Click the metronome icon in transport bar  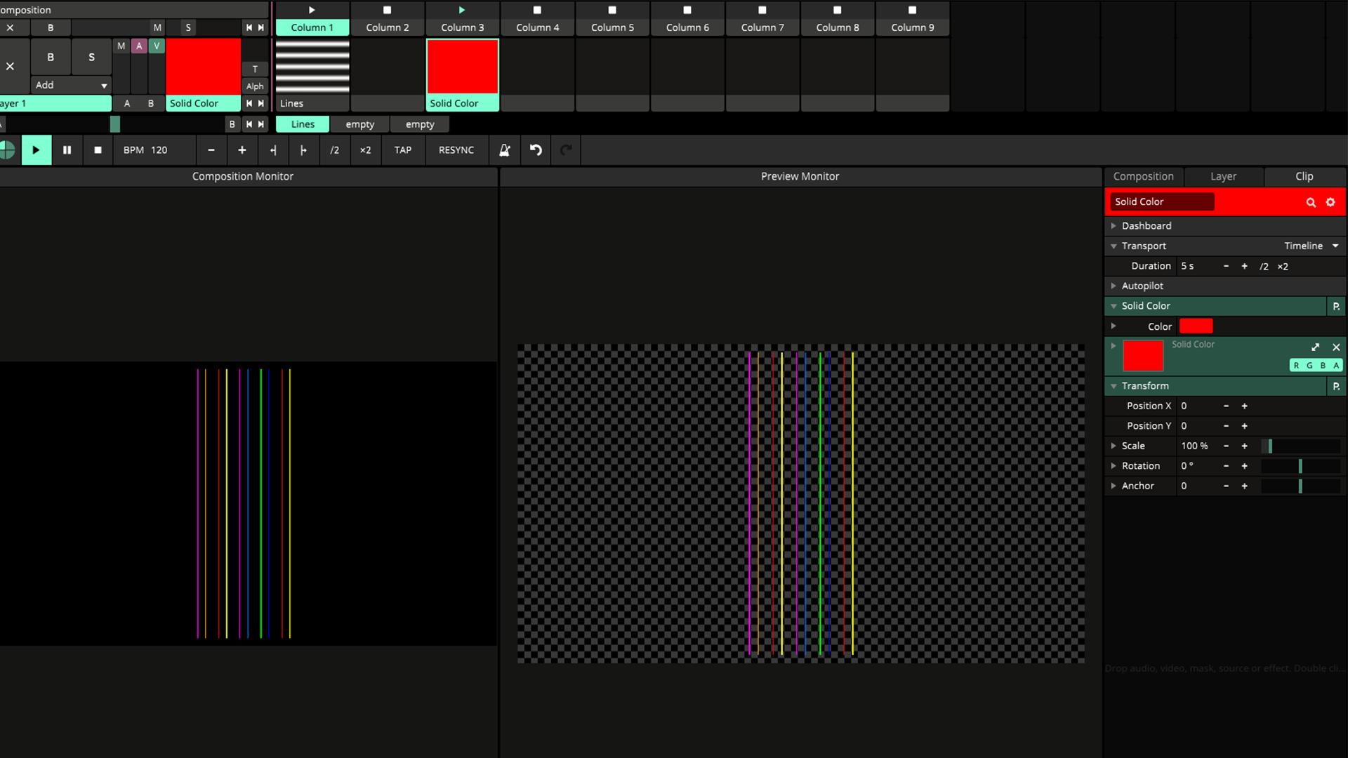(x=504, y=150)
